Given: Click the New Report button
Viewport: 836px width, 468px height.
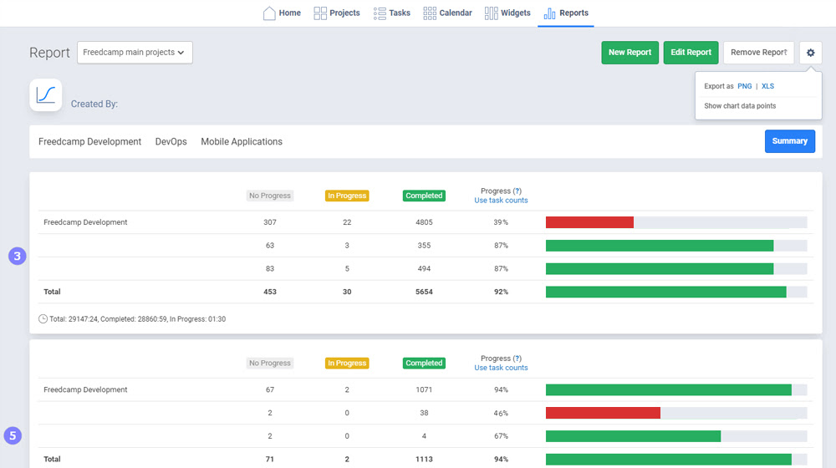Looking at the screenshot, I should point(630,53).
